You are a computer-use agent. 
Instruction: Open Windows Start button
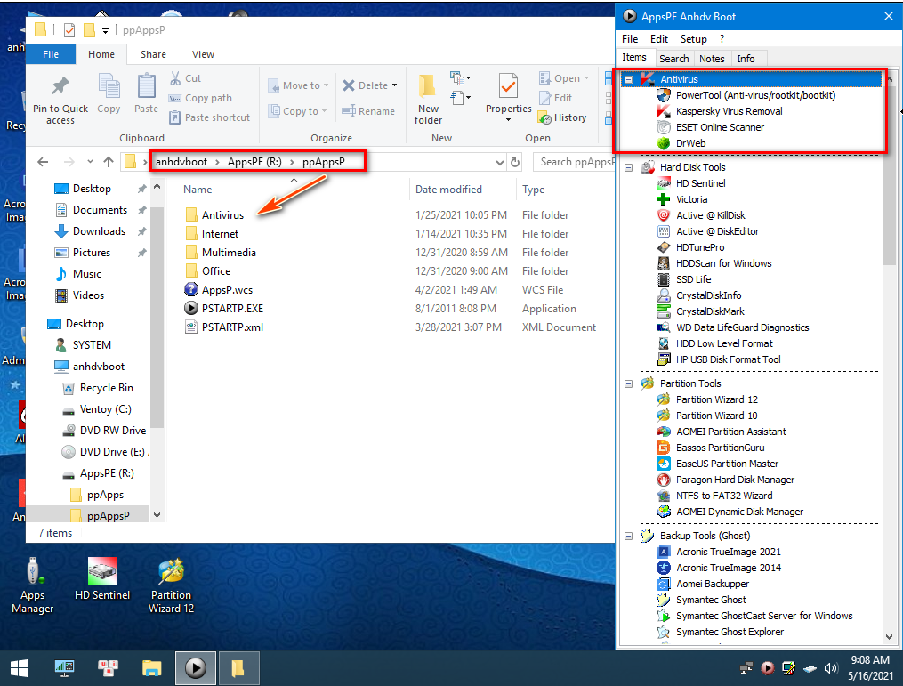(x=20, y=668)
